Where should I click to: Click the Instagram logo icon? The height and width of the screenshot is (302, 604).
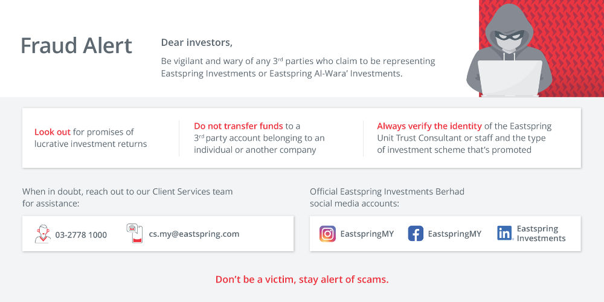pyautogui.click(x=327, y=234)
